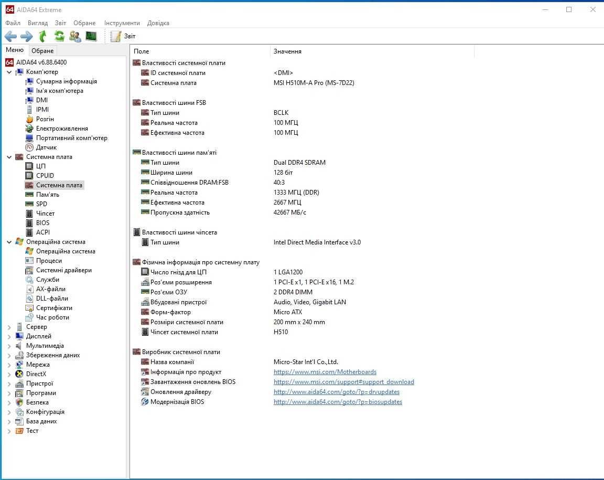Open the IPMI tree item

point(42,110)
